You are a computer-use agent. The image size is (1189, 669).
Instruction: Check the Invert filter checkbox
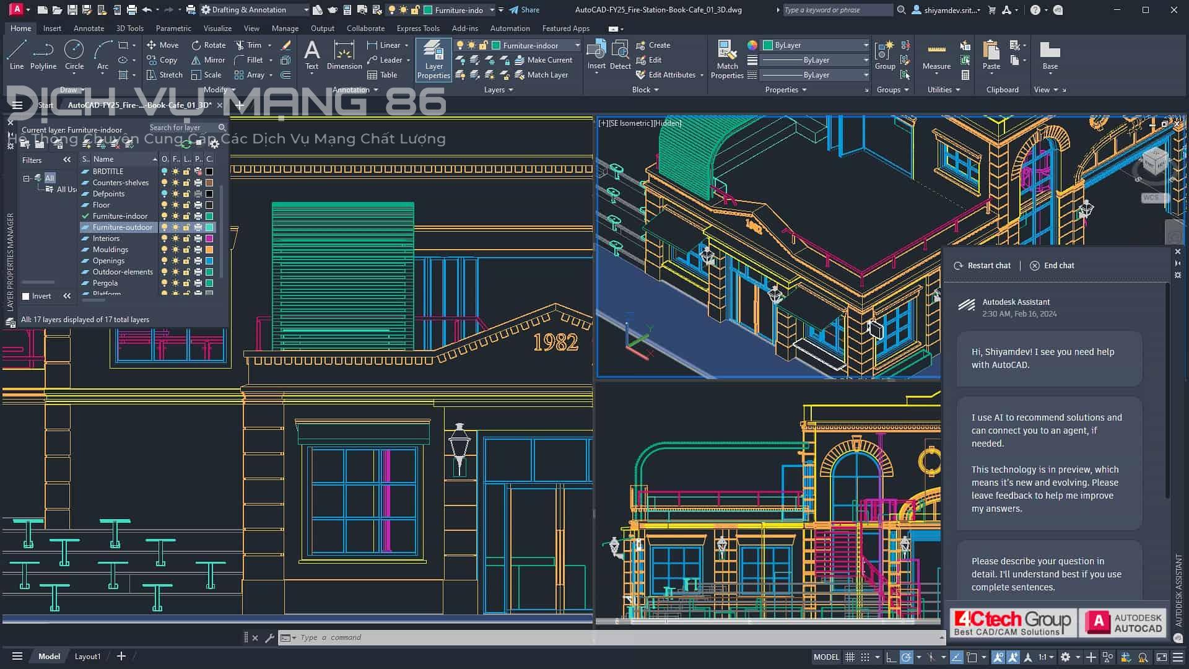click(x=26, y=296)
